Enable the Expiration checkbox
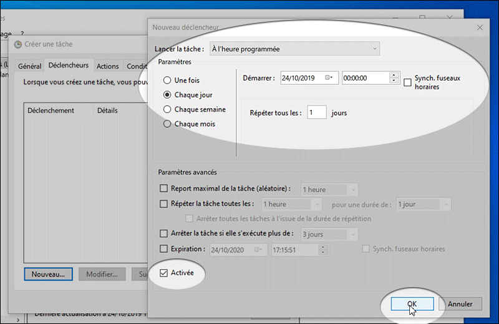This screenshot has height=324, width=499. point(164,249)
